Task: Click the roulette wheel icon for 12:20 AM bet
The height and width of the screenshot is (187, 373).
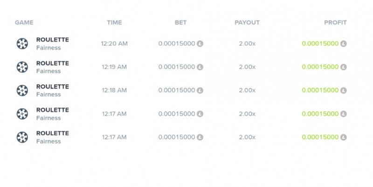Action: click(x=22, y=43)
